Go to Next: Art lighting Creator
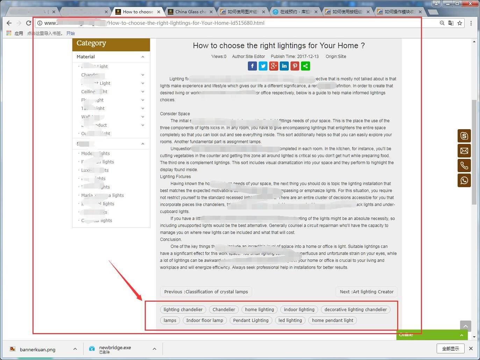This screenshot has width=480, height=360. tap(366, 292)
